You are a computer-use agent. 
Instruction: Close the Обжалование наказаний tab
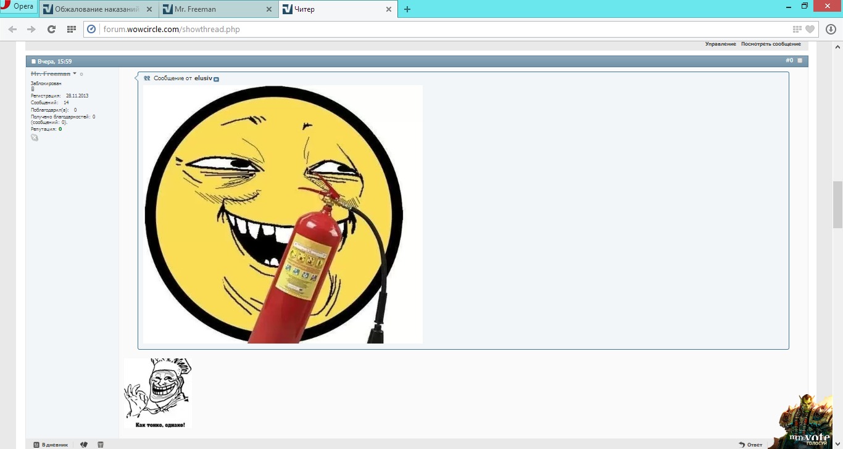coord(149,9)
